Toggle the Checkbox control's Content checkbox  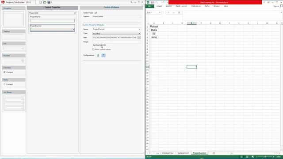coord(4,72)
